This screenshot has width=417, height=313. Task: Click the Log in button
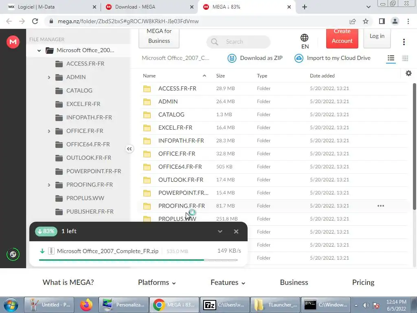point(377,38)
